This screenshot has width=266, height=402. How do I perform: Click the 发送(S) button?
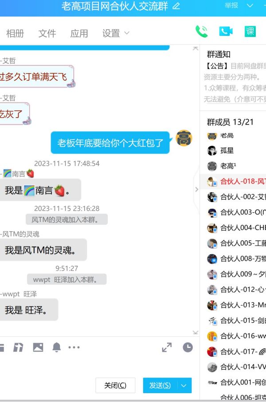click(x=160, y=385)
